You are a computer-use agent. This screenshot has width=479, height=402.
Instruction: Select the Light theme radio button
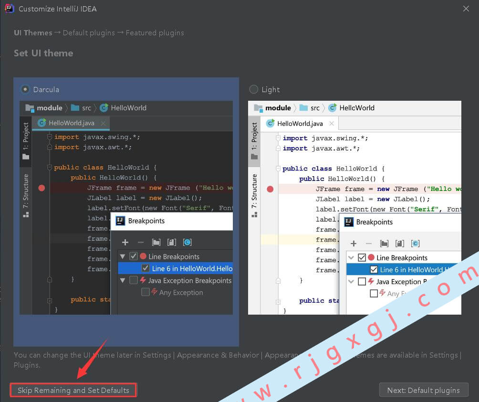tap(253, 89)
